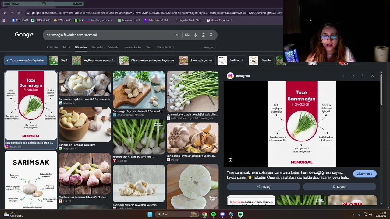Open Spotify from the taskbar
Screen dimensions: 390x219
point(213,214)
